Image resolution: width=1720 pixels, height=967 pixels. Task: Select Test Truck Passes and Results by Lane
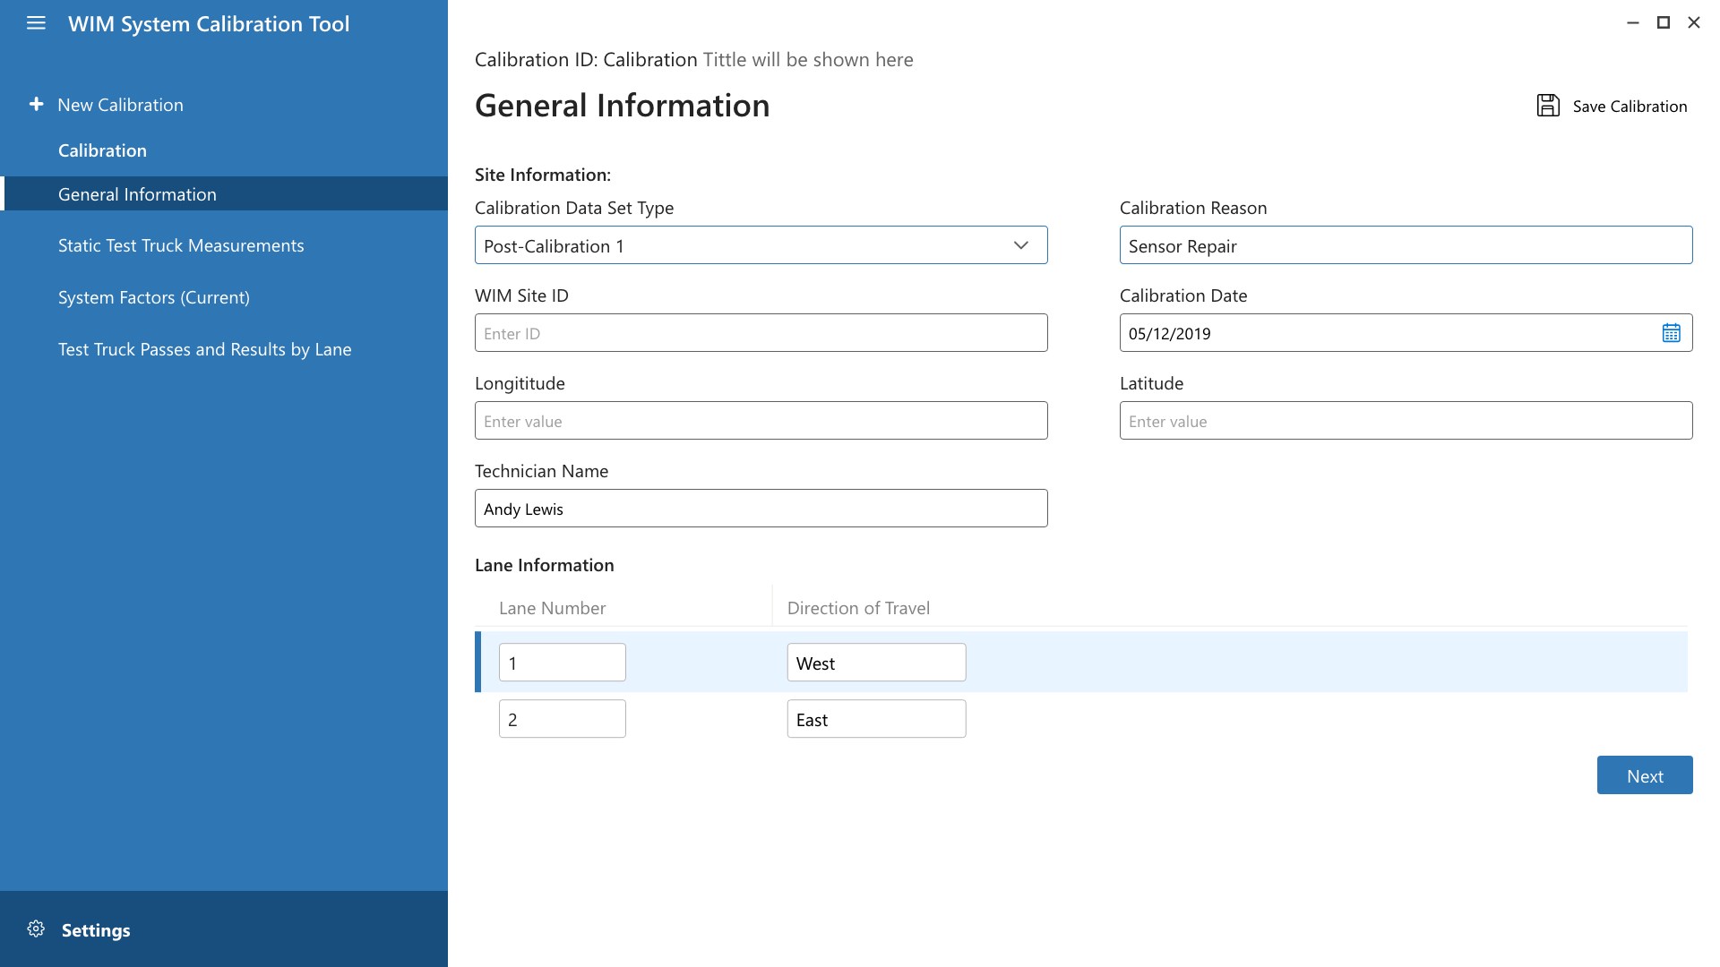click(204, 349)
